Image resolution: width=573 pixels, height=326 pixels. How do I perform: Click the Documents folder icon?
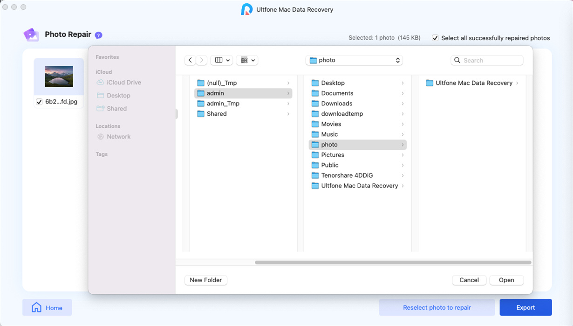315,93
